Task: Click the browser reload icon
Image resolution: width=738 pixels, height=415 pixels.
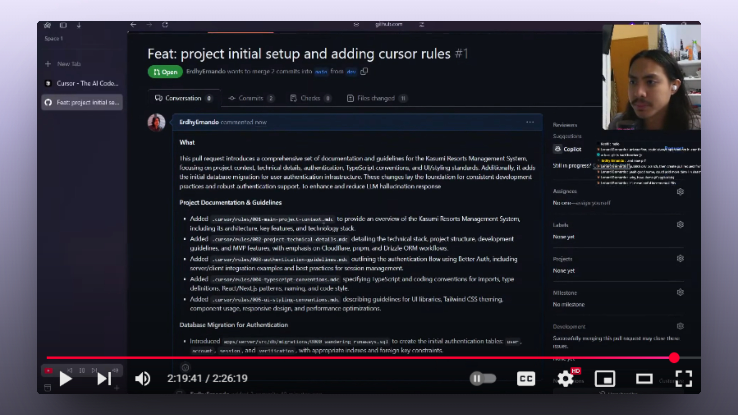Action: point(165,25)
